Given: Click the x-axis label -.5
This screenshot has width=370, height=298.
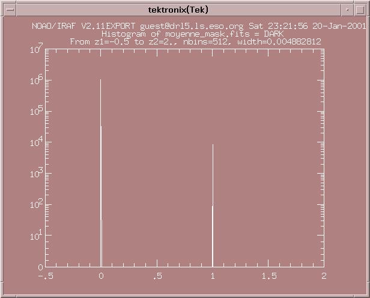Looking at the screenshot, I should [x=46, y=276].
